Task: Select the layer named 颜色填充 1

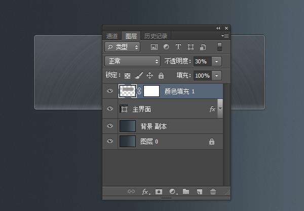Action: click(x=163, y=91)
